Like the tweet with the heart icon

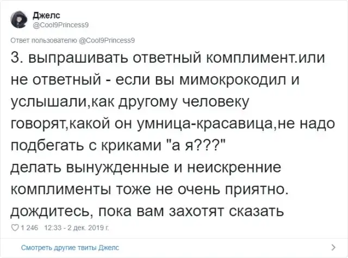(x=14, y=228)
